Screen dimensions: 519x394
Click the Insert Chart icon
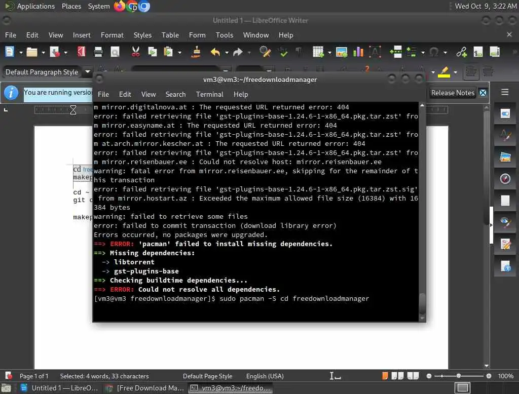point(358,52)
